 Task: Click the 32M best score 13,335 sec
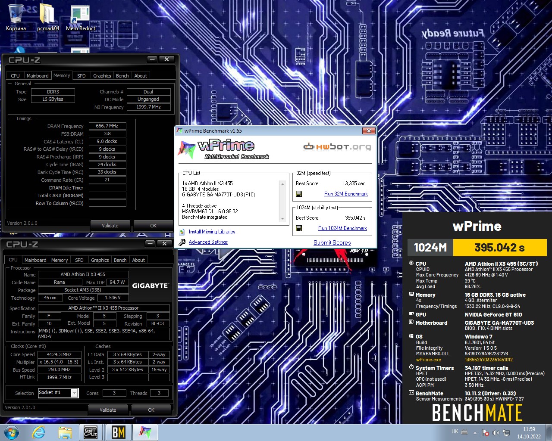tap(354, 183)
